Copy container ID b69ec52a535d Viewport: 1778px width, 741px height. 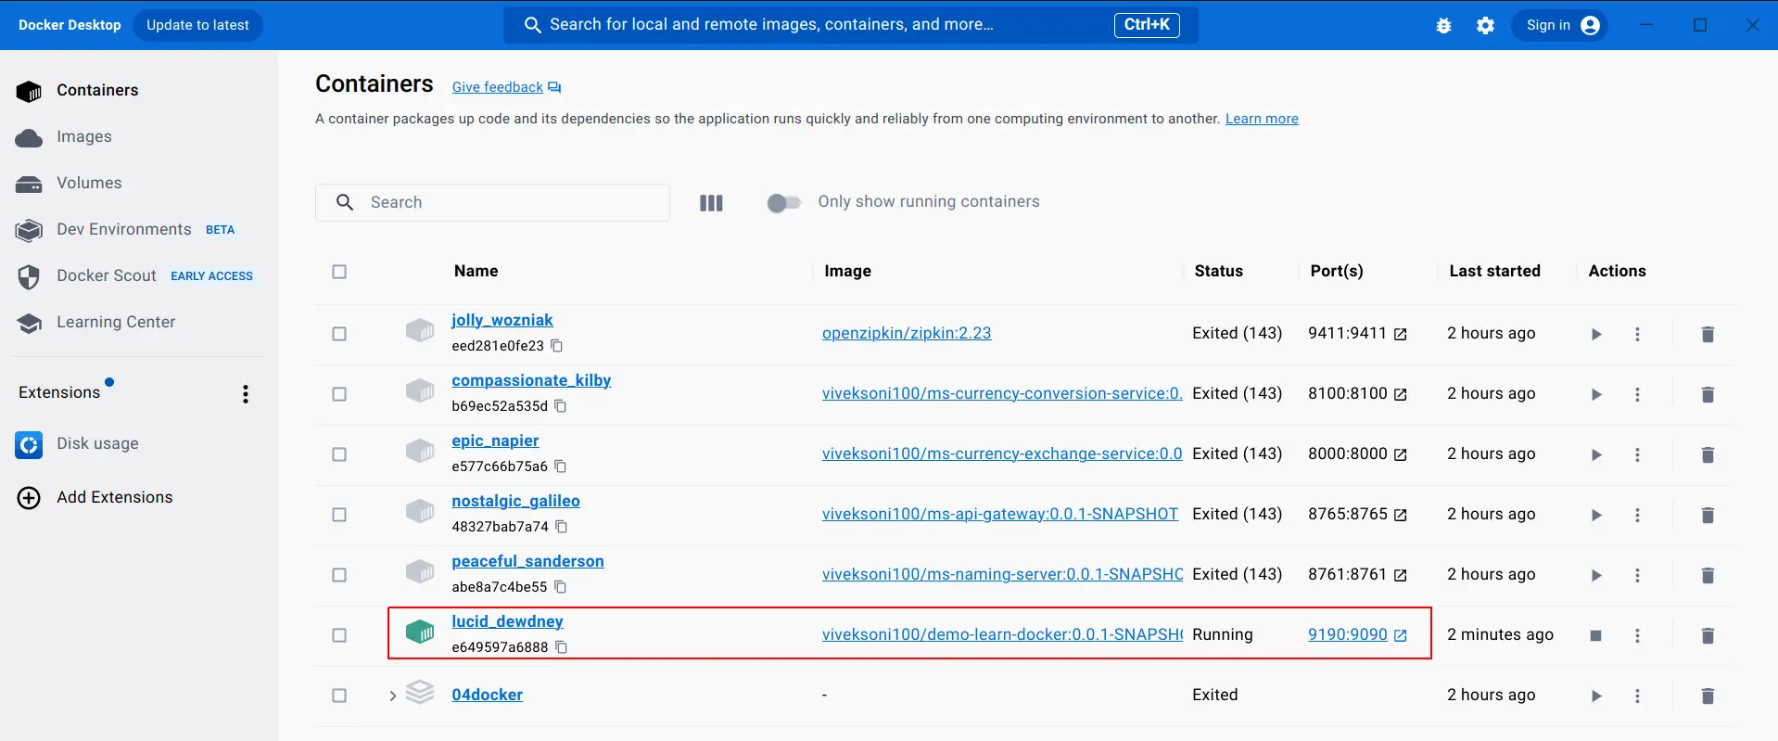coord(561,406)
